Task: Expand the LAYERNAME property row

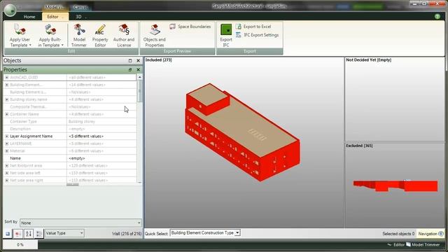Action: pyautogui.click(x=6, y=143)
